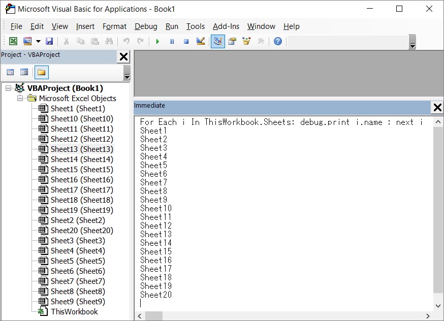Open the Insert menu
Image resolution: width=444 pixels, height=321 pixels.
pos(85,26)
